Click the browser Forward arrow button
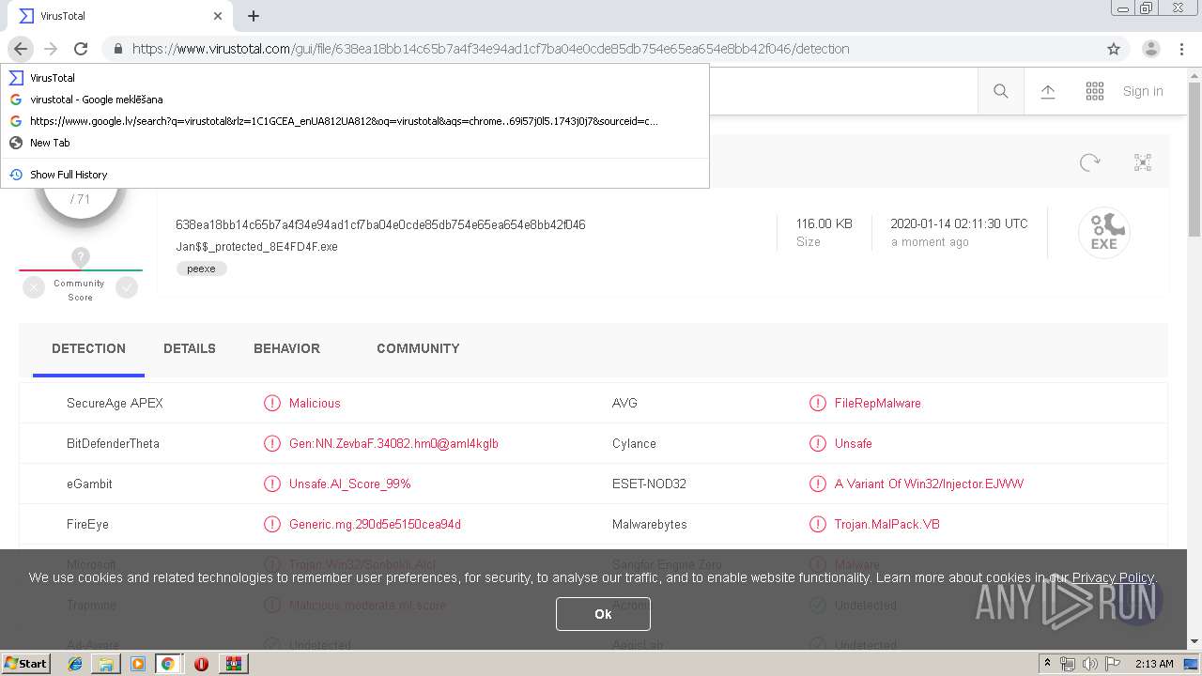Screen dimensions: 1202x676 pyautogui.click(x=51, y=49)
